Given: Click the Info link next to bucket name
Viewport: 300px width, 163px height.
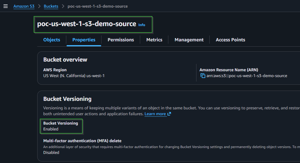Looking at the screenshot, I should (x=142, y=25).
